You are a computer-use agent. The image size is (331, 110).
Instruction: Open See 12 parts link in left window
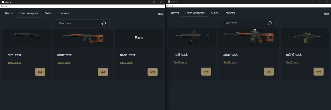pyautogui.click(x=14, y=63)
